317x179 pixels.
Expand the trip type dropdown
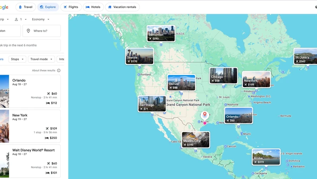pos(4,19)
